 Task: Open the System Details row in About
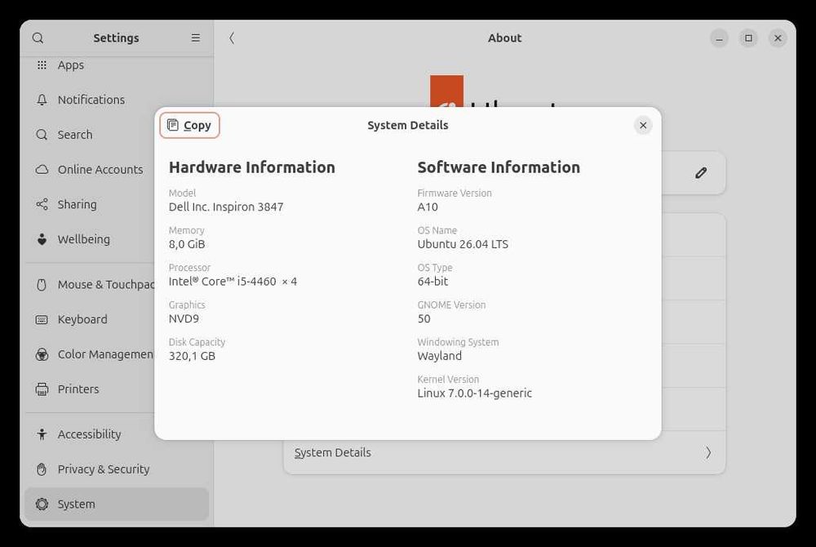[504, 453]
